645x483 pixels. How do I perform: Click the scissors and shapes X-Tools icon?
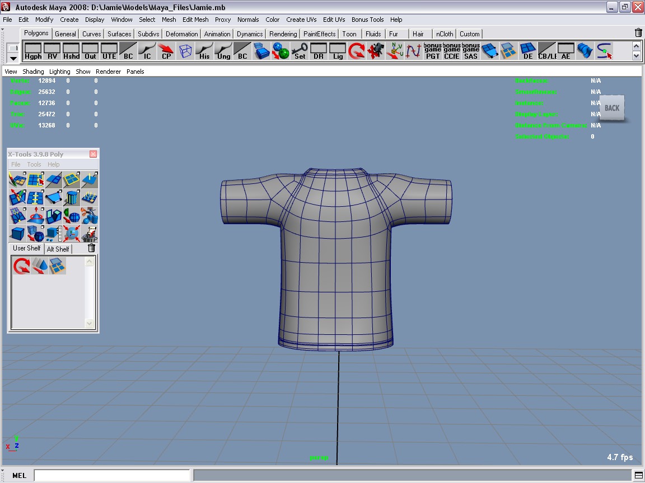point(90,216)
